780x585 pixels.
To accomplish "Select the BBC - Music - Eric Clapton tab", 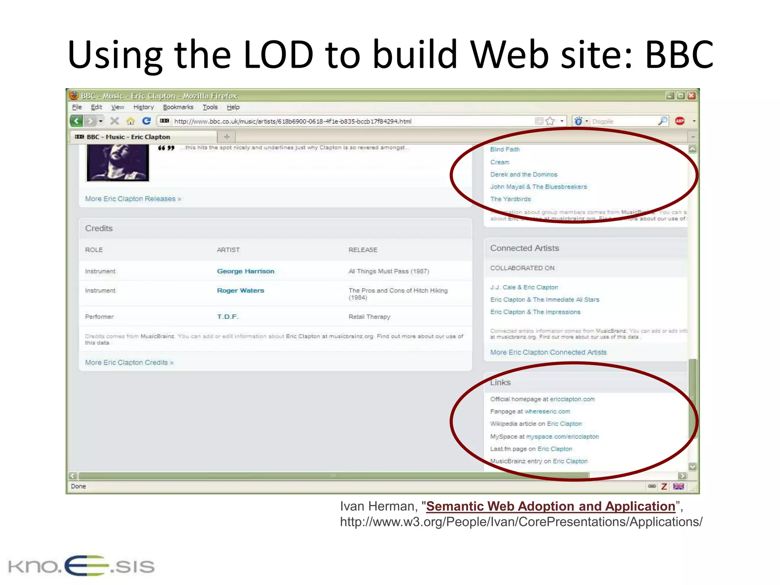I will (x=143, y=137).
